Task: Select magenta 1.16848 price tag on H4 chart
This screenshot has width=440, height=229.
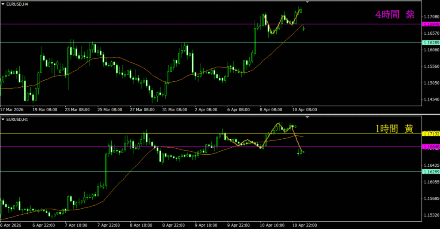Action: coord(430,24)
